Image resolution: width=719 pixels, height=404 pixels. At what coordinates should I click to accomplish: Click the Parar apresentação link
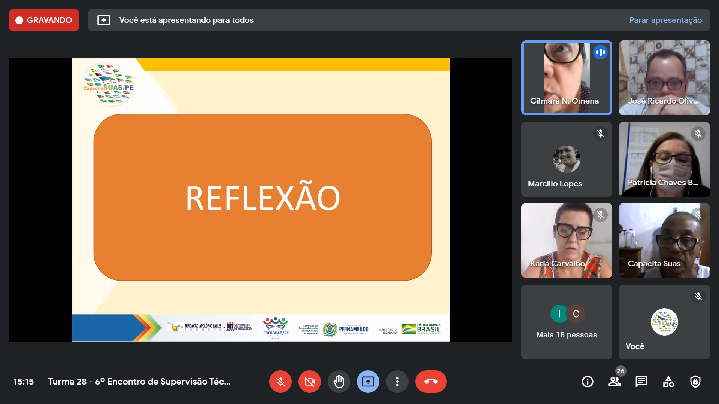pos(665,20)
